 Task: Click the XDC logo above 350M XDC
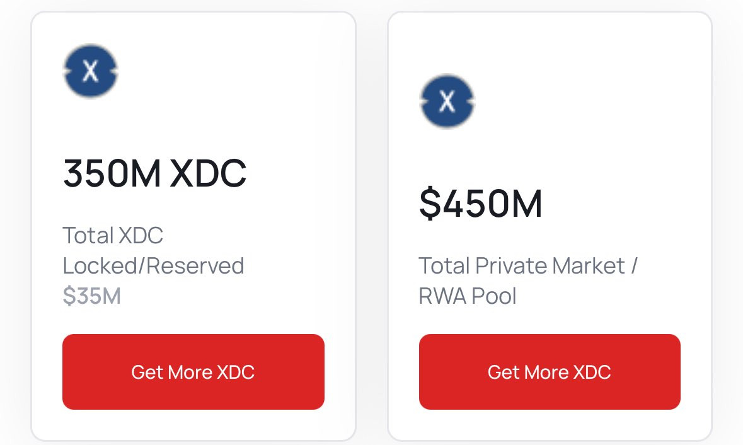pos(91,71)
